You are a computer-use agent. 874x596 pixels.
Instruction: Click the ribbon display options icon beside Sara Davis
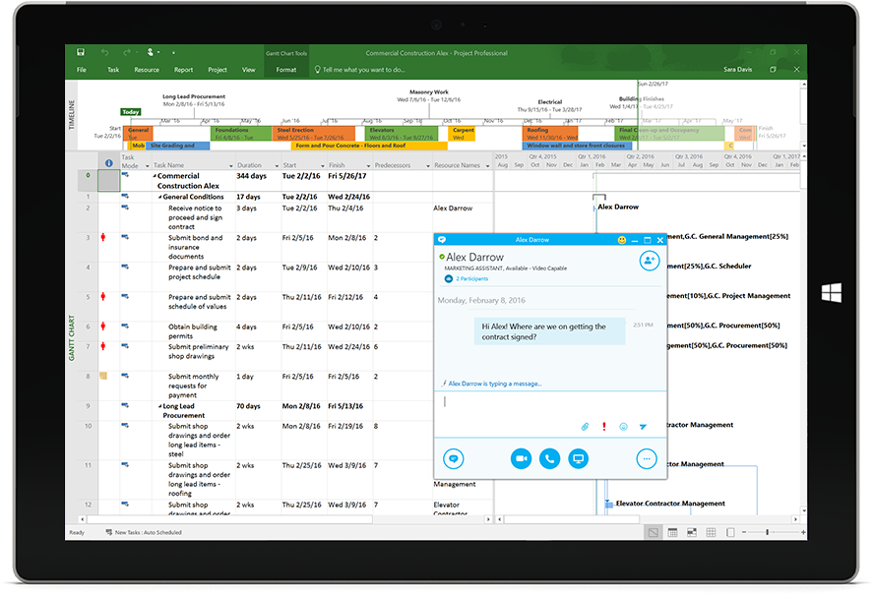[773, 70]
